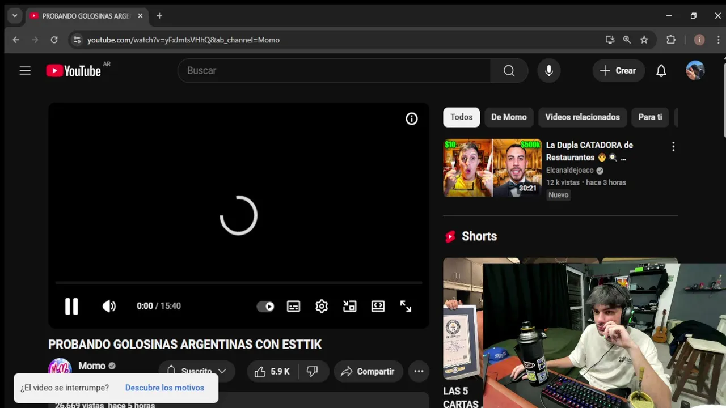Open options for La Dupla CATADORA video

coord(673,147)
